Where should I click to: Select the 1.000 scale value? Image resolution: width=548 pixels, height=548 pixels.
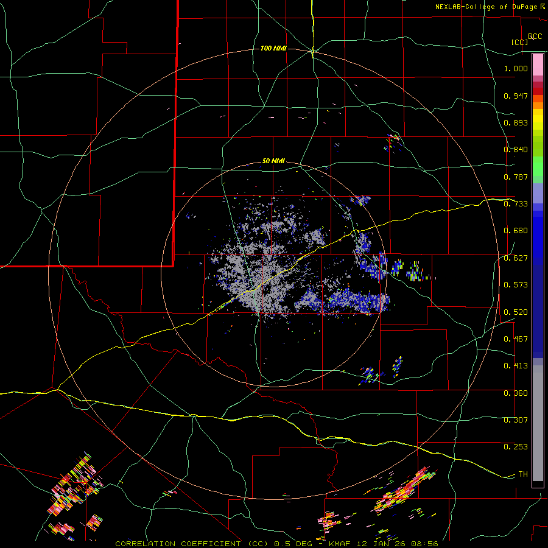[516, 68]
